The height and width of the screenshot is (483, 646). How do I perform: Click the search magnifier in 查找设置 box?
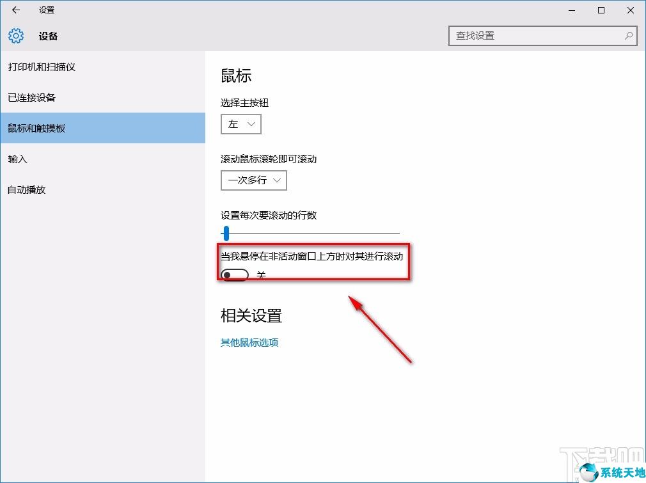pos(629,36)
